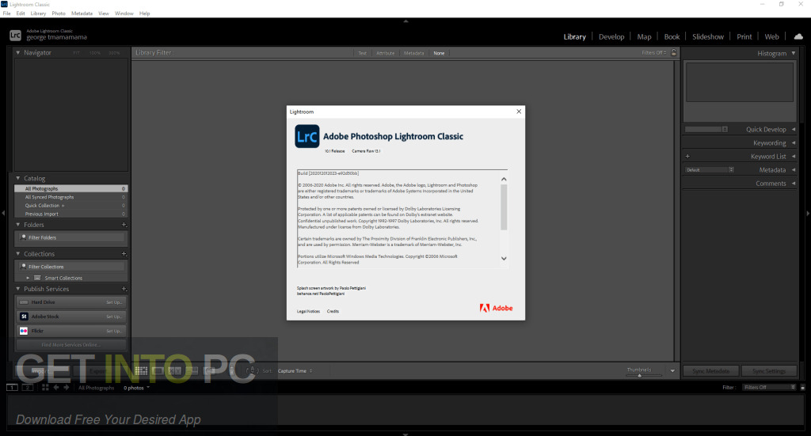Open the Credits link

[333, 312]
